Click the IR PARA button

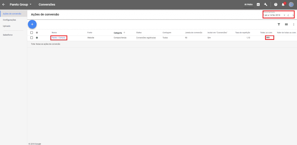coord(248,5)
